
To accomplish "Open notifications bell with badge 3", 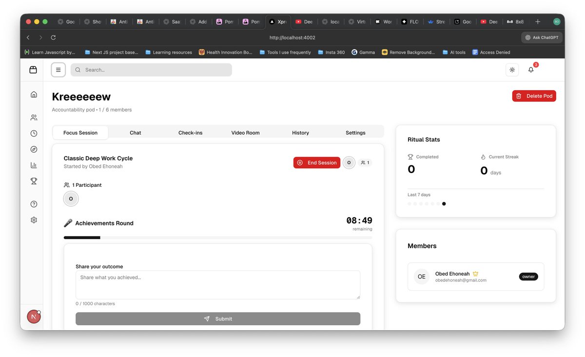I will pyautogui.click(x=531, y=70).
